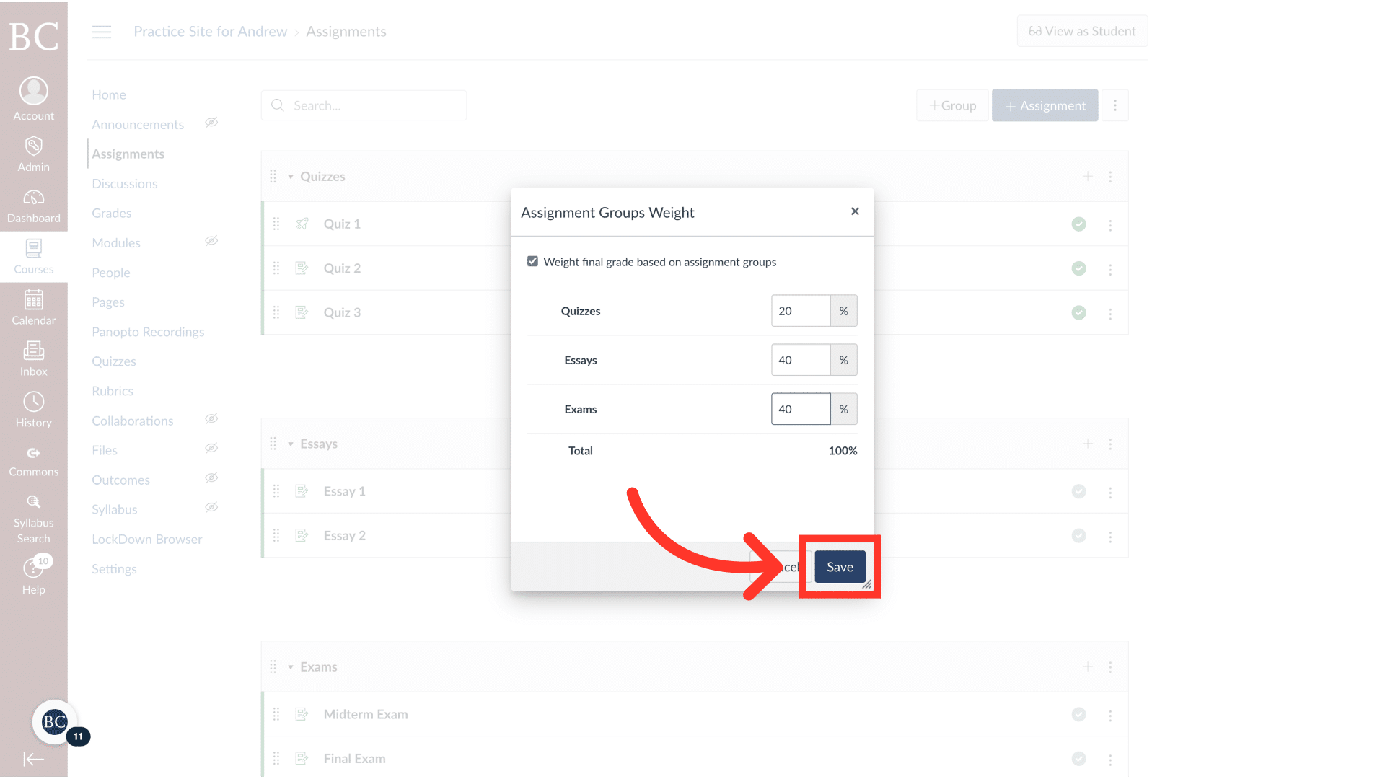The height and width of the screenshot is (779, 1385).
Task: Toggle visibility of the Files page
Action: (211, 448)
